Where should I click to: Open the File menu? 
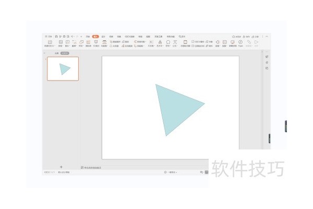(x=49, y=37)
